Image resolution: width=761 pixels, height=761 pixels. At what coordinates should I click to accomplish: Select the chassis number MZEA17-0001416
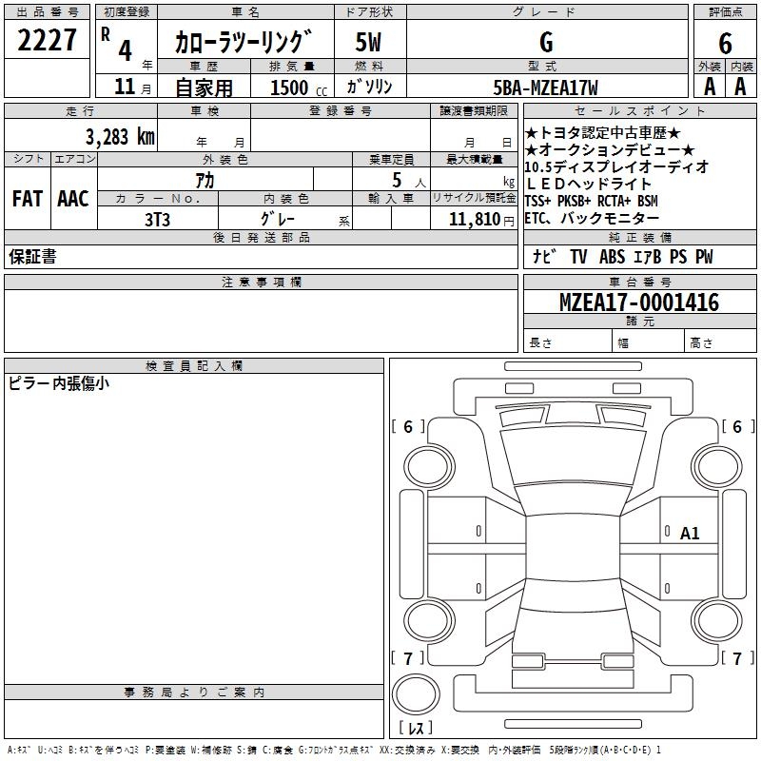639,302
